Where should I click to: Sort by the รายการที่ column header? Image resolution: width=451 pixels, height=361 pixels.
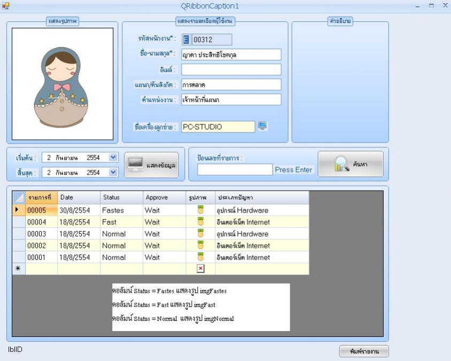pos(42,198)
